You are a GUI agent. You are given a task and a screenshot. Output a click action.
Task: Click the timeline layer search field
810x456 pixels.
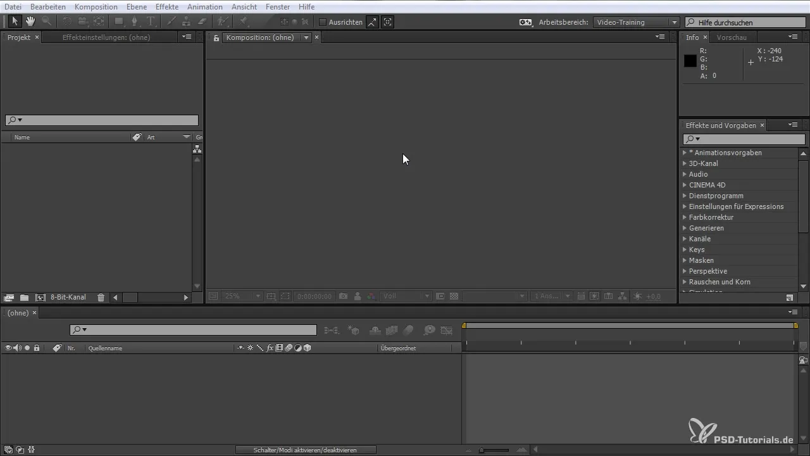coord(193,329)
